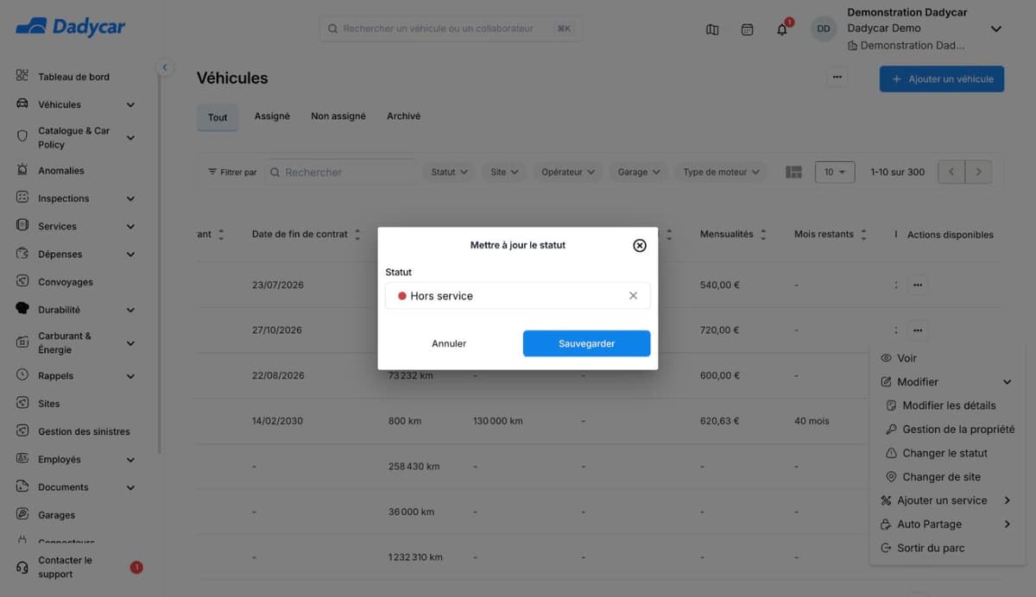Switch to the Assigné tab
1036x597 pixels.
click(272, 116)
